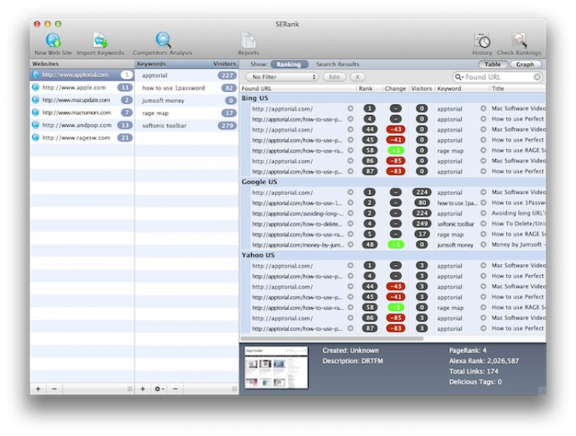Select keyword softonic toolbar in Keywords list
The image size is (576, 436).
point(187,126)
